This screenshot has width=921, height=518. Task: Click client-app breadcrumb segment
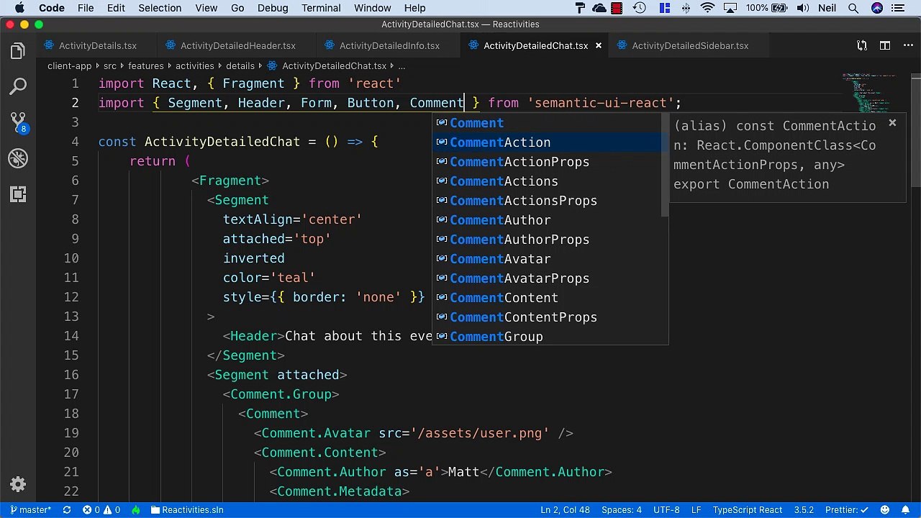pos(69,65)
